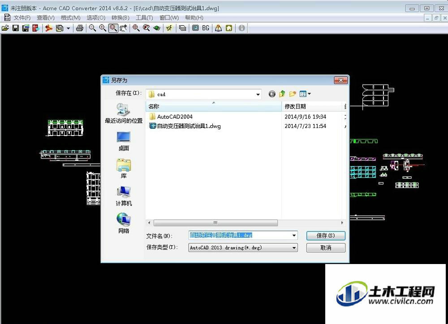Click the Zoom in magnifier icon
Screen dimensions: 448x324
click(103, 28)
